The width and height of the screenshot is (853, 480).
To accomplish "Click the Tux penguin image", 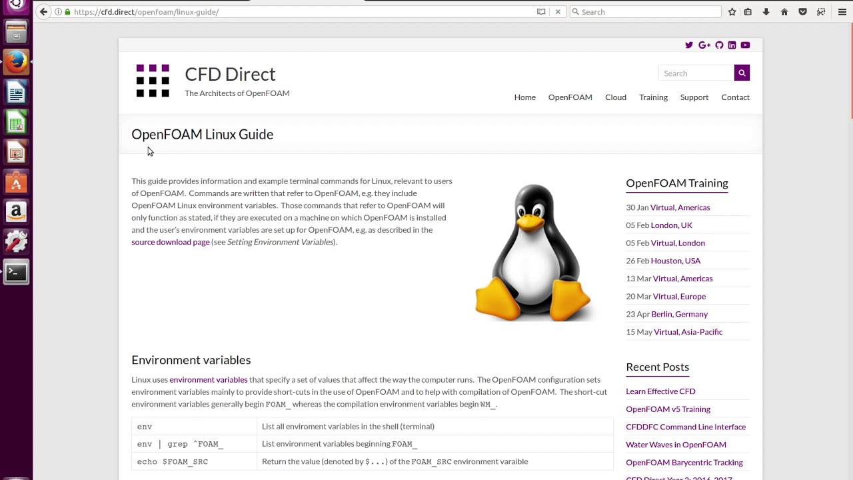I will coord(533,253).
